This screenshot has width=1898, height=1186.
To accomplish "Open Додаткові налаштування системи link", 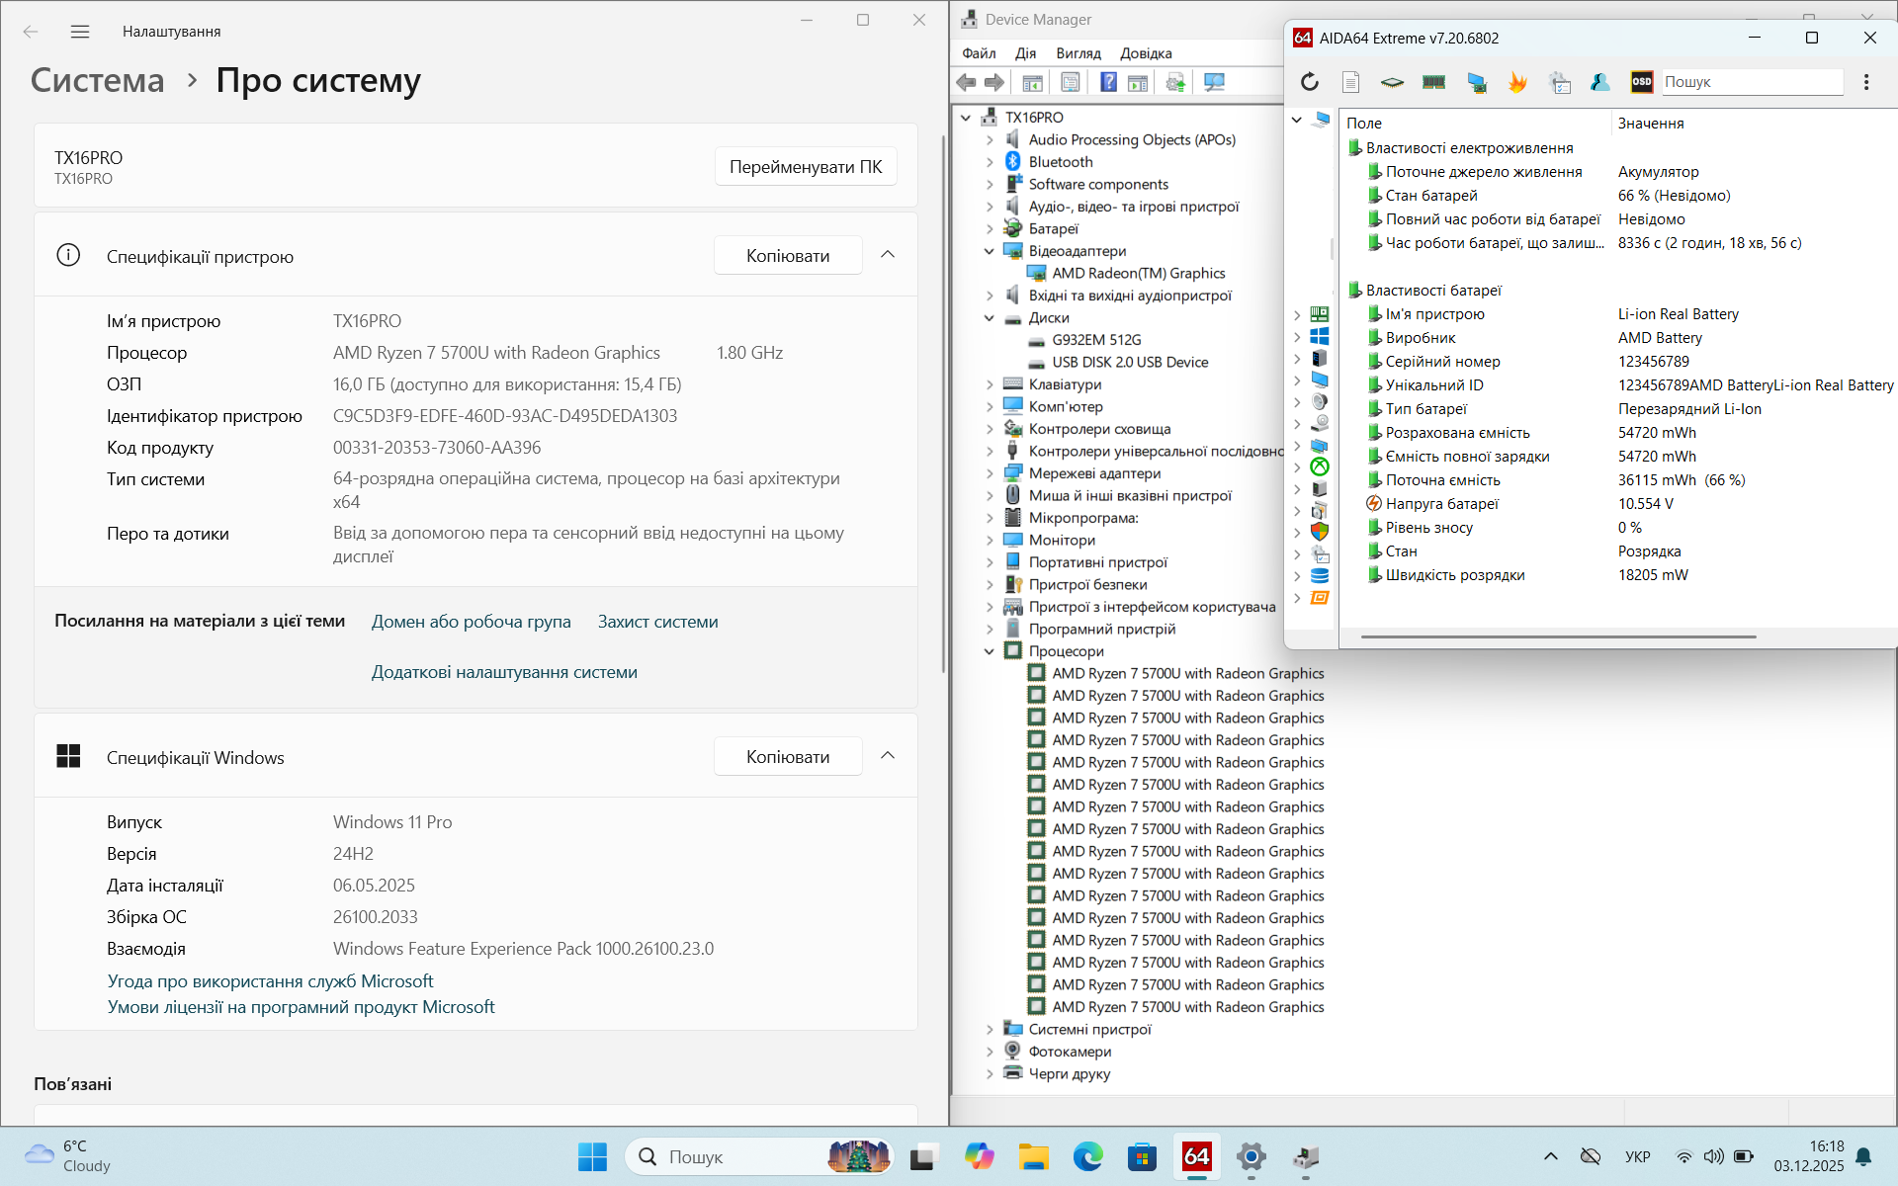I will (x=504, y=672).
